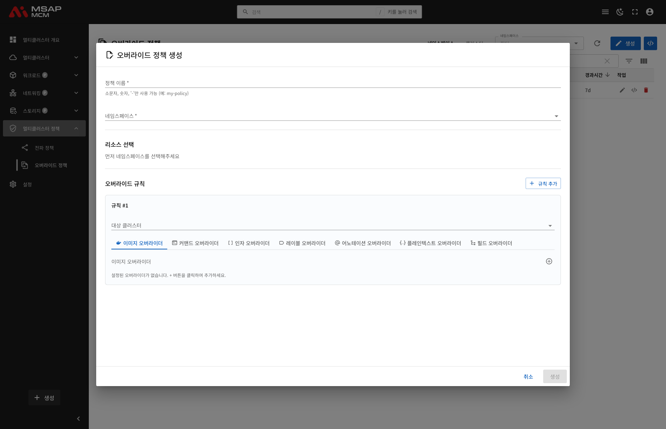The width and height of the screenshot is (666, 429).
Task: Click the search field in the header
Action: click(x=329, y=12)
